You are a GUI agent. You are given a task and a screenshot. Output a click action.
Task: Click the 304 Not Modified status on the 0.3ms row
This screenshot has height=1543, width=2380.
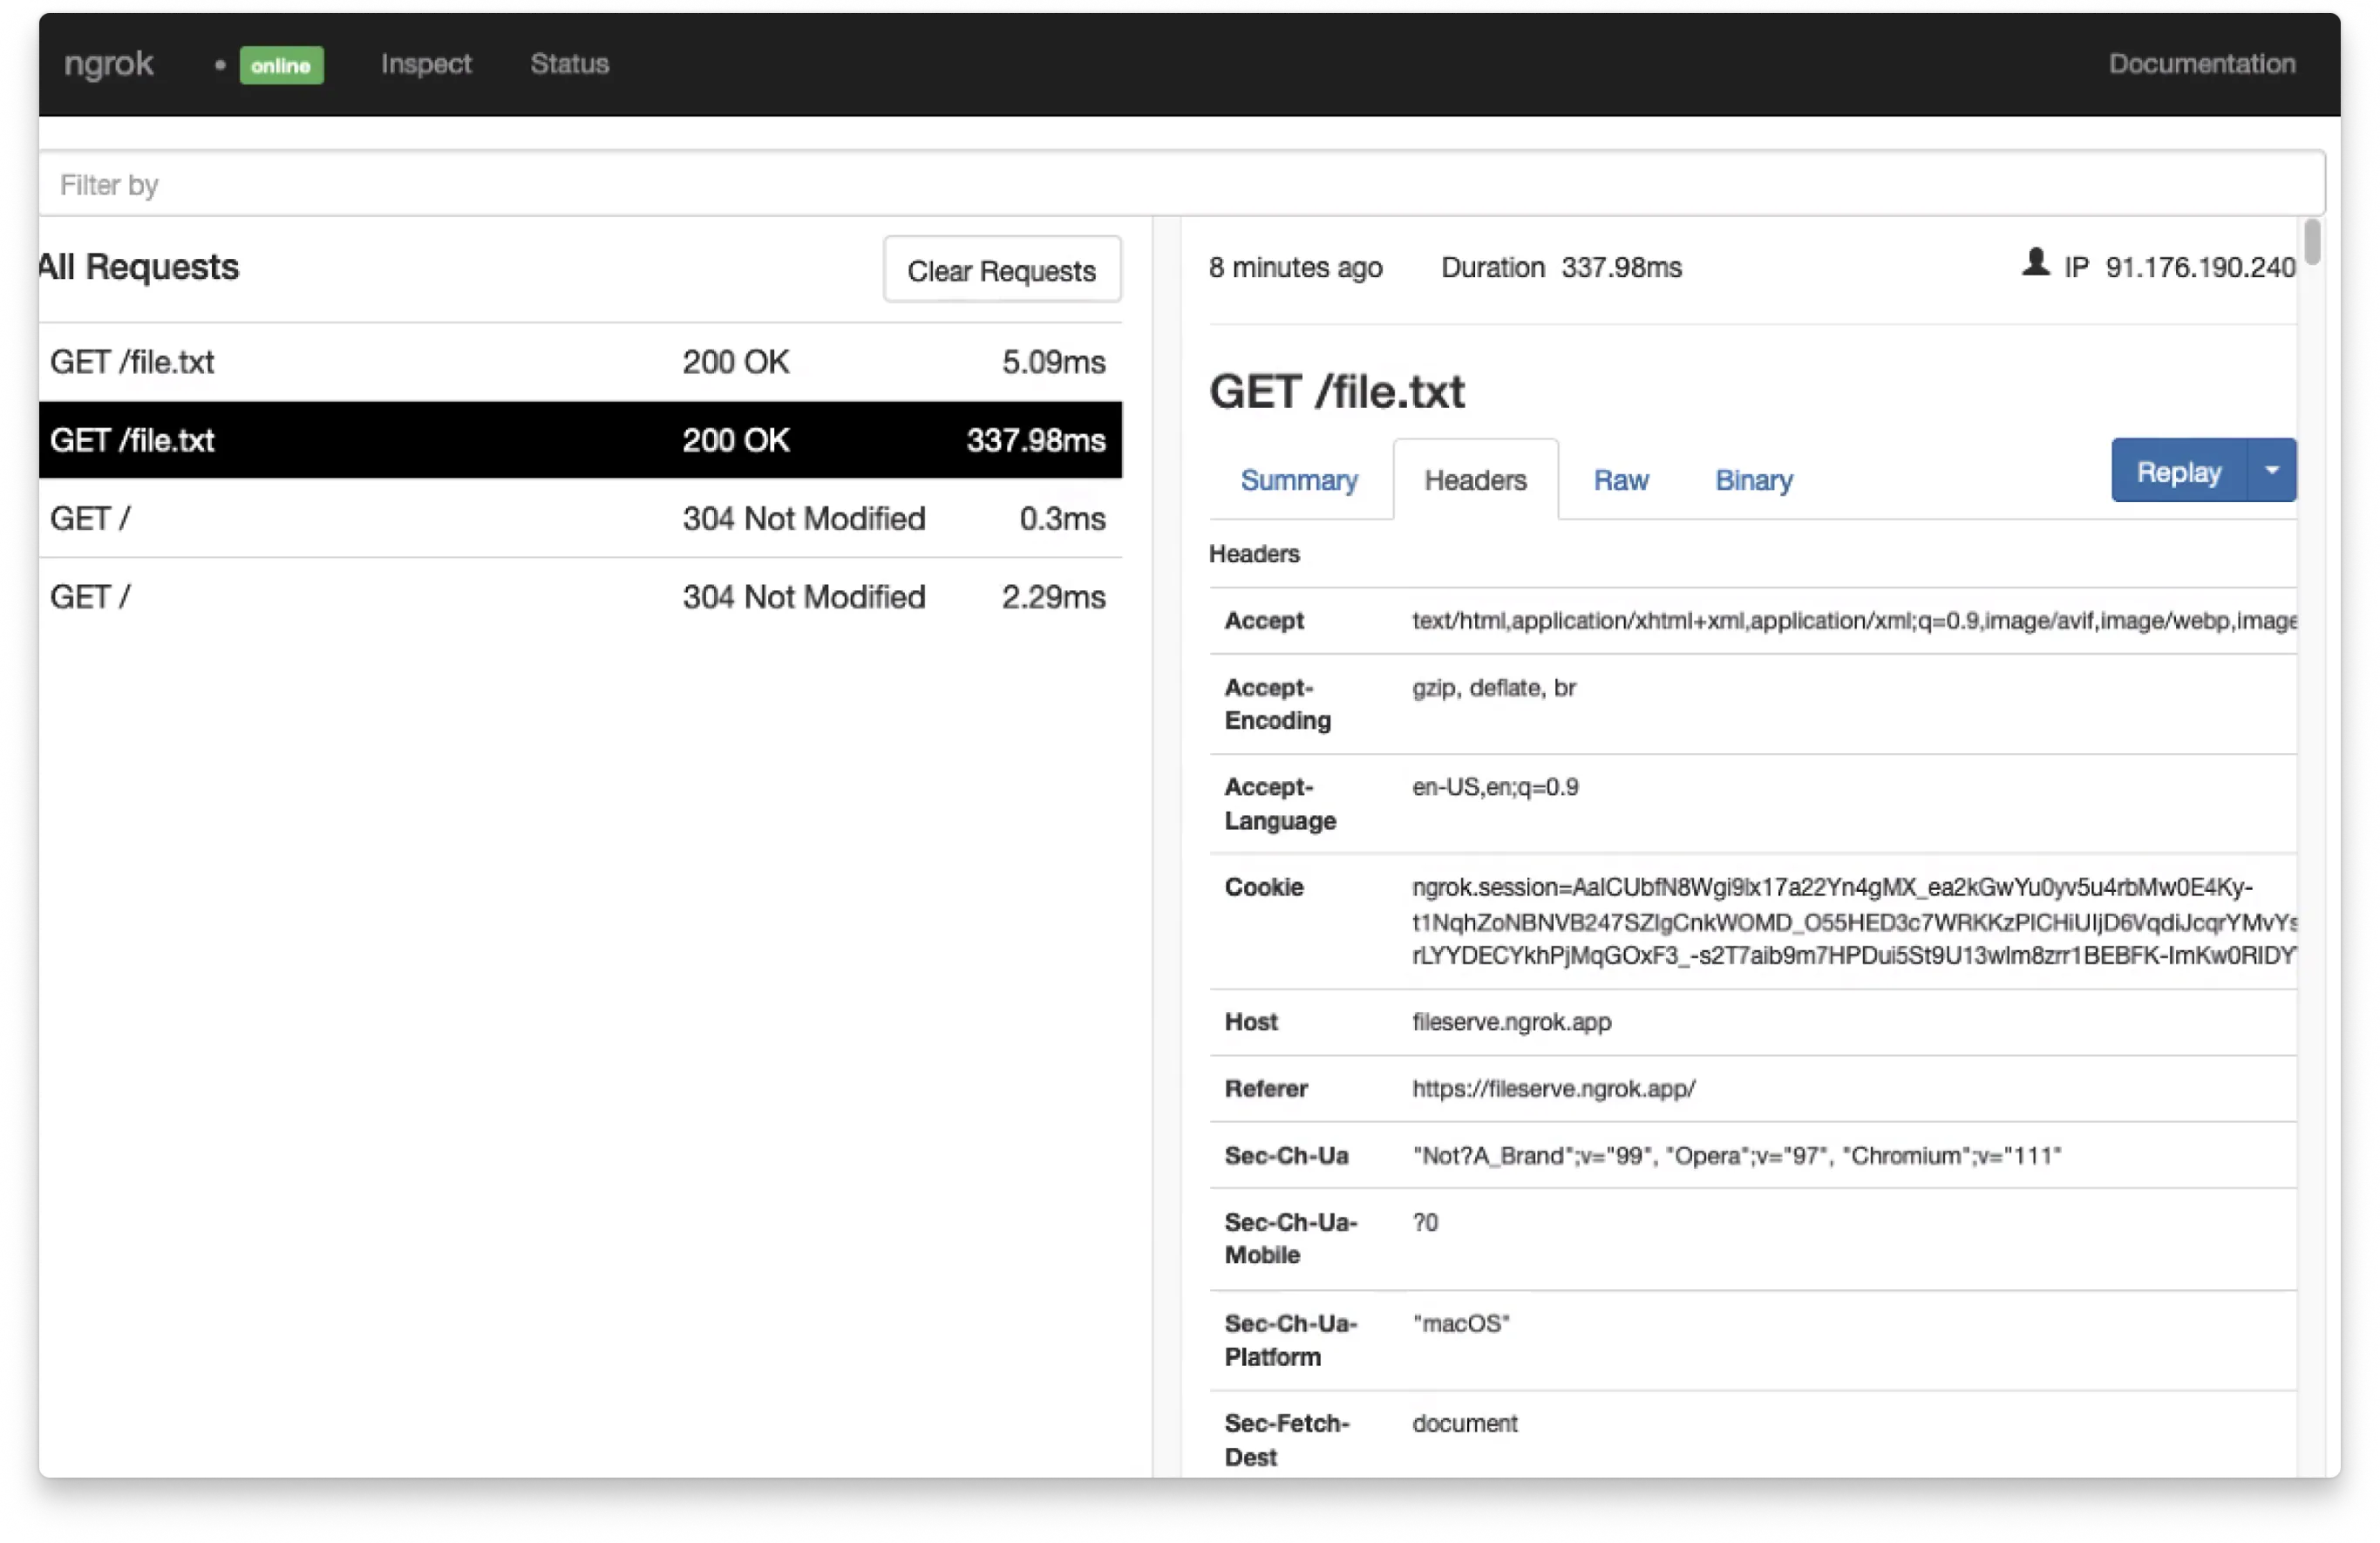coord(804,518)
